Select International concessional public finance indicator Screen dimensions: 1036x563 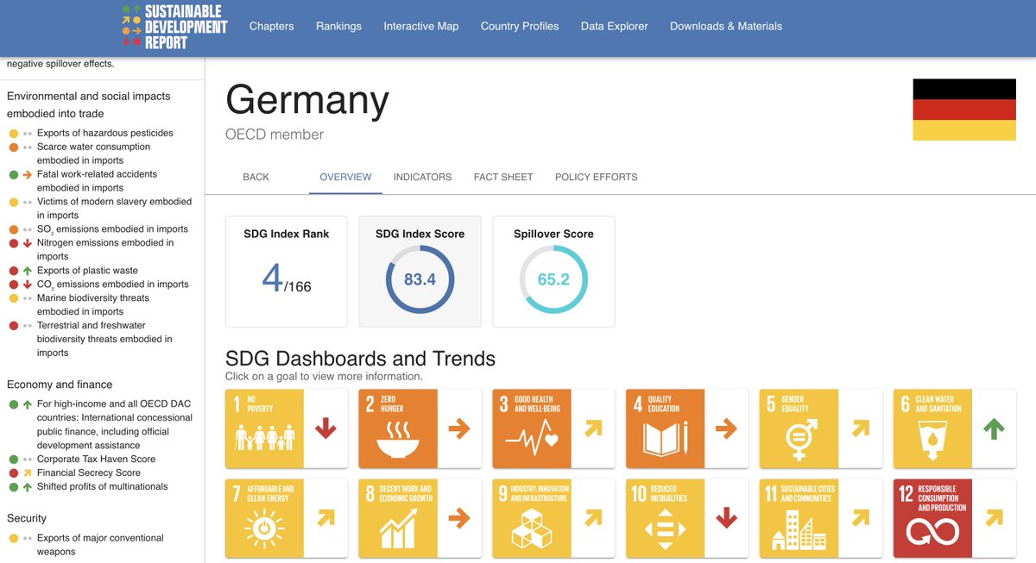(x=114, y=424)
